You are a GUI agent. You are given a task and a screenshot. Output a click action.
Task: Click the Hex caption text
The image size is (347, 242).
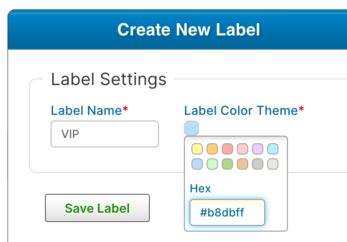pos(200,188)
